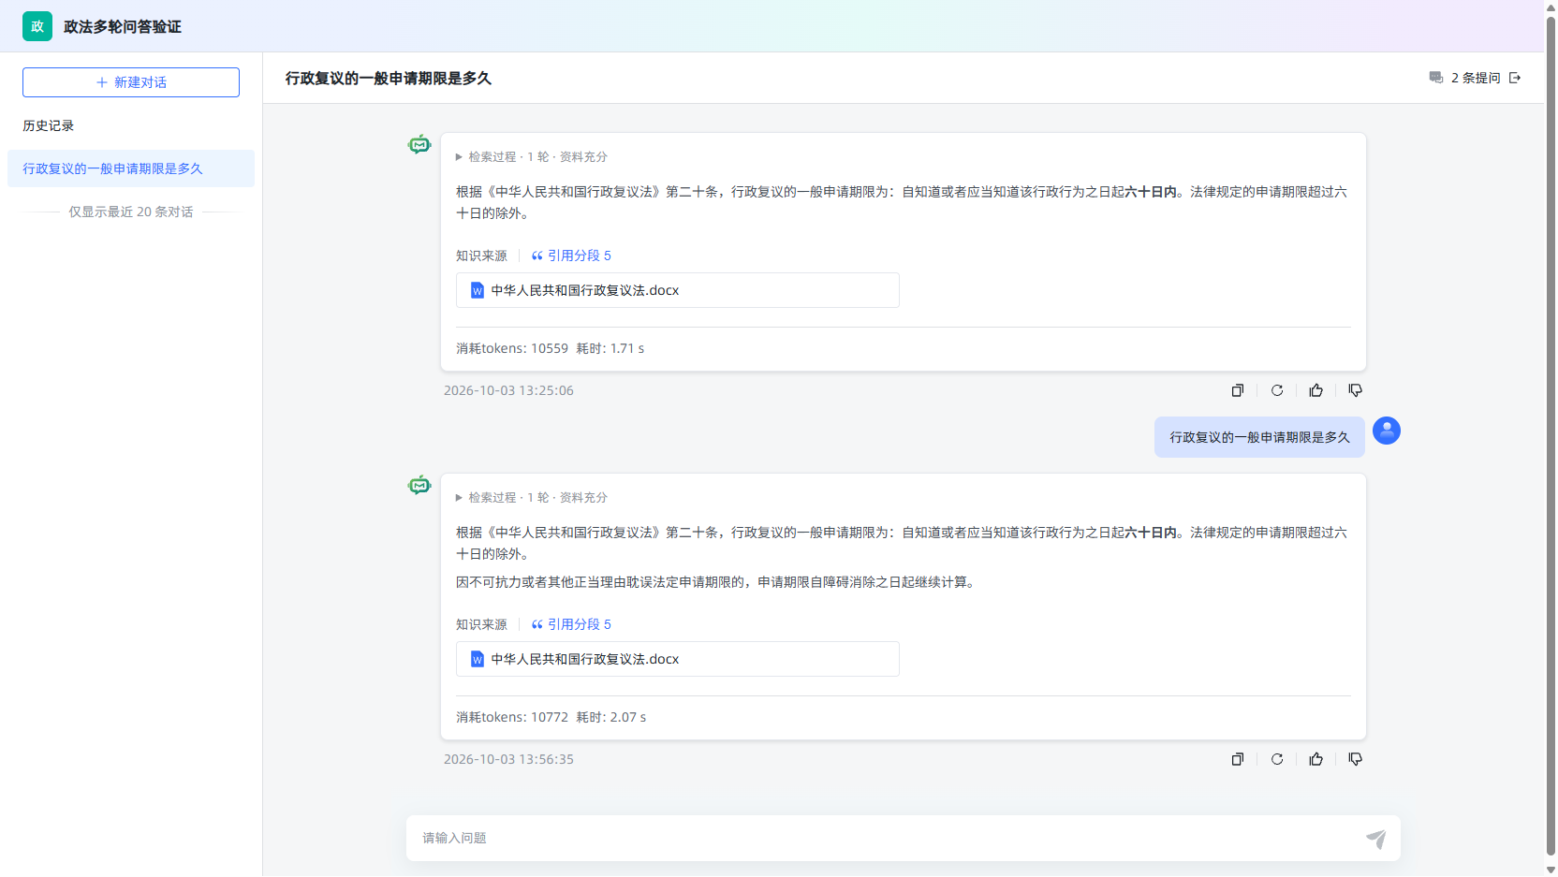Click the user question bubble 行政复议的一般申请期限是多久
The image size is (1558, 877).
(1259, 437)
